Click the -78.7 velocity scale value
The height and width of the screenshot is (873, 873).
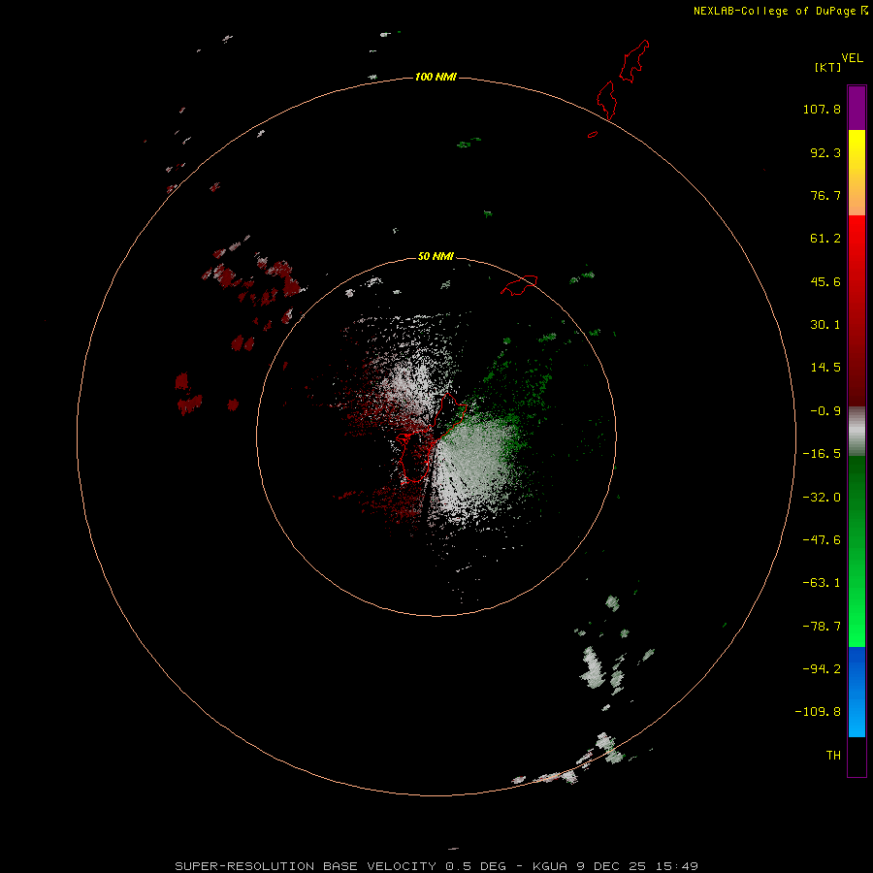pos(822,627)
